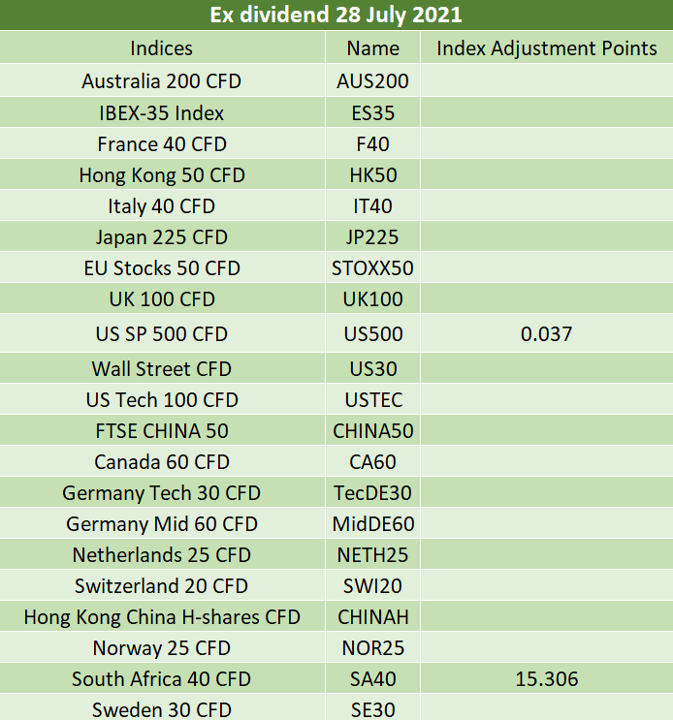Select the 0.037 adjustment value

click(x=547, y=334)
